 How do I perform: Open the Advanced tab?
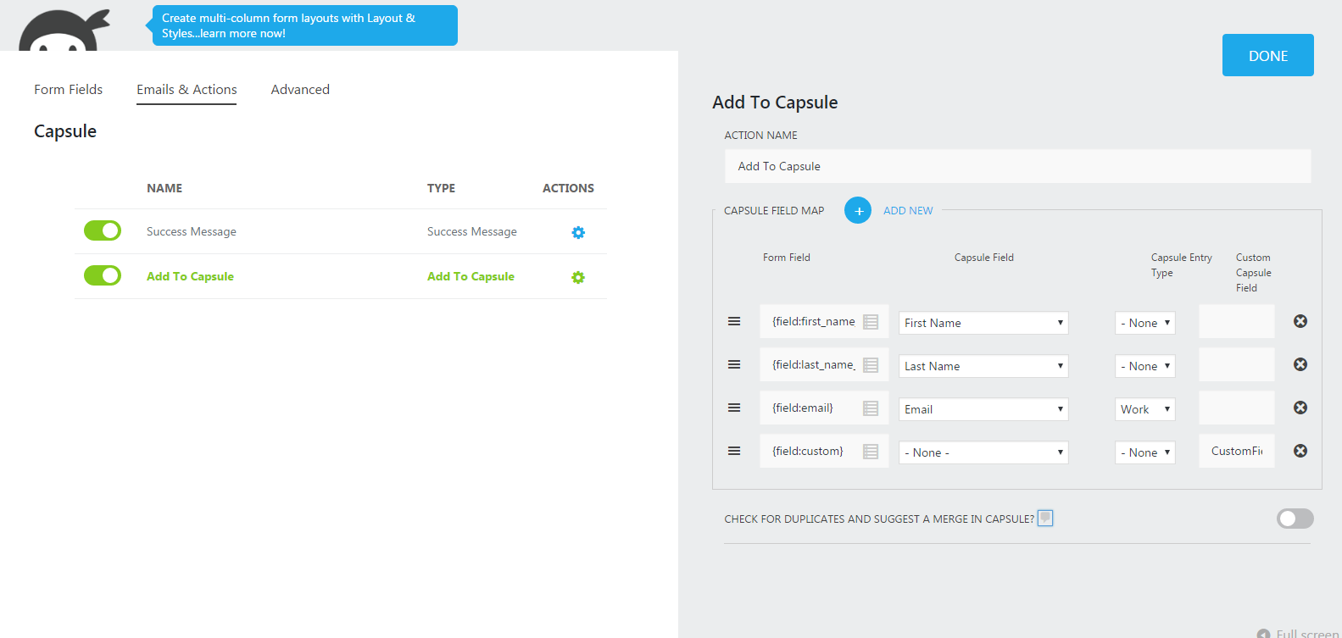point(300,90)
